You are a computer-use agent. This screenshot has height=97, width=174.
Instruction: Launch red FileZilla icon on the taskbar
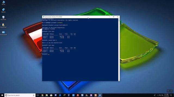[78, 95]
